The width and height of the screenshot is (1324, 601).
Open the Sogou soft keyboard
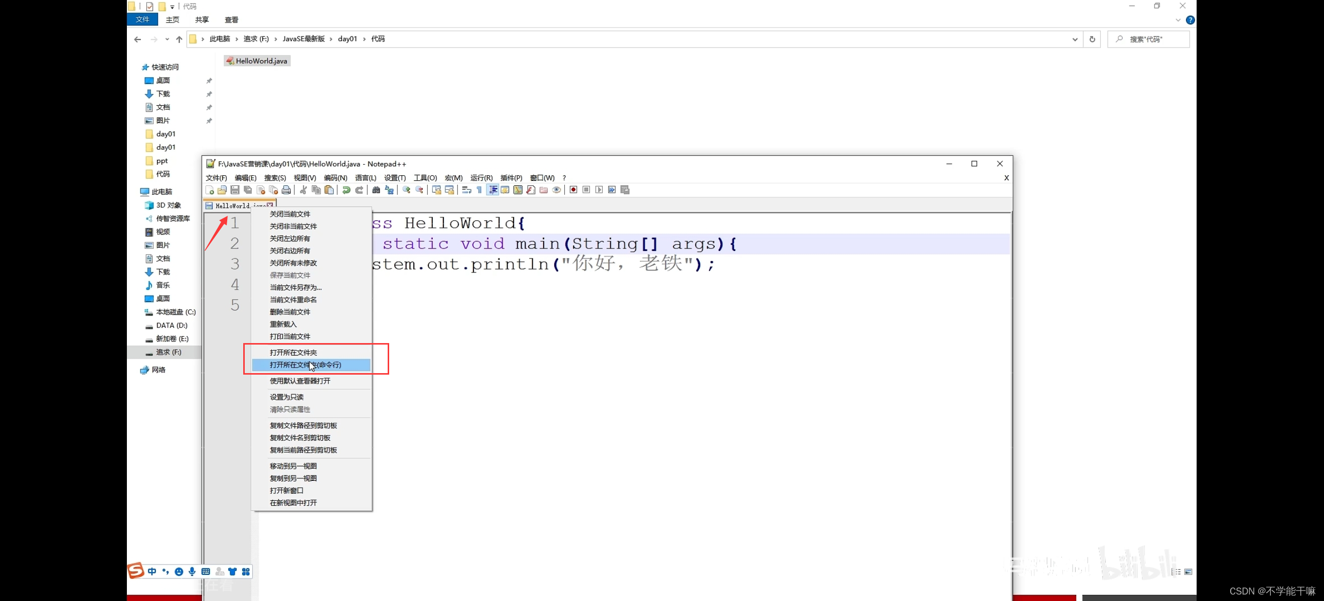click(x=206, y=571)
